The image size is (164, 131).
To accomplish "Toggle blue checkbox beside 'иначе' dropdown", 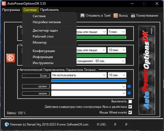I will pos(129,93).
